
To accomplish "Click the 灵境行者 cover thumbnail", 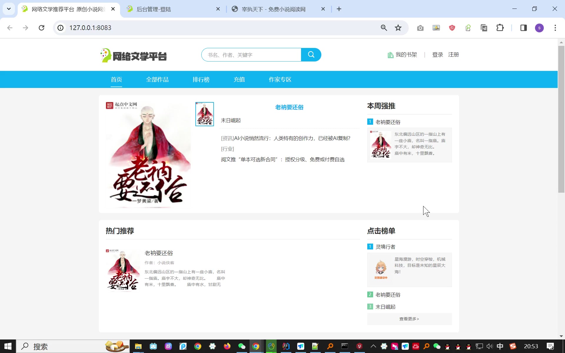I will point(381,269).
